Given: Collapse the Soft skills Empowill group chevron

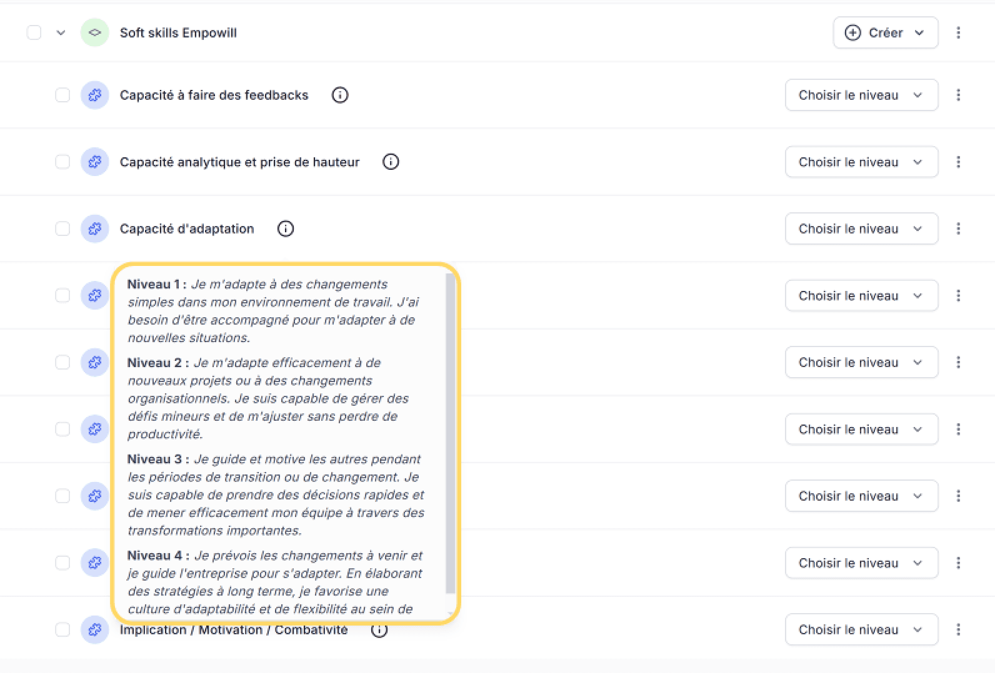Looking at the screenshot, I should [x=61, y=32].
